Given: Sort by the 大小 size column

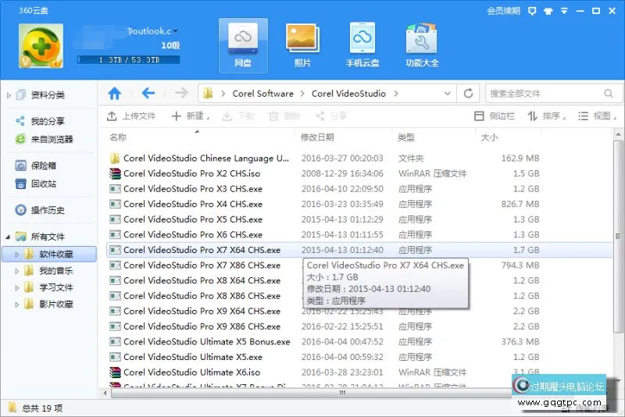Looking at the screenshot, I should click(490, 137).
